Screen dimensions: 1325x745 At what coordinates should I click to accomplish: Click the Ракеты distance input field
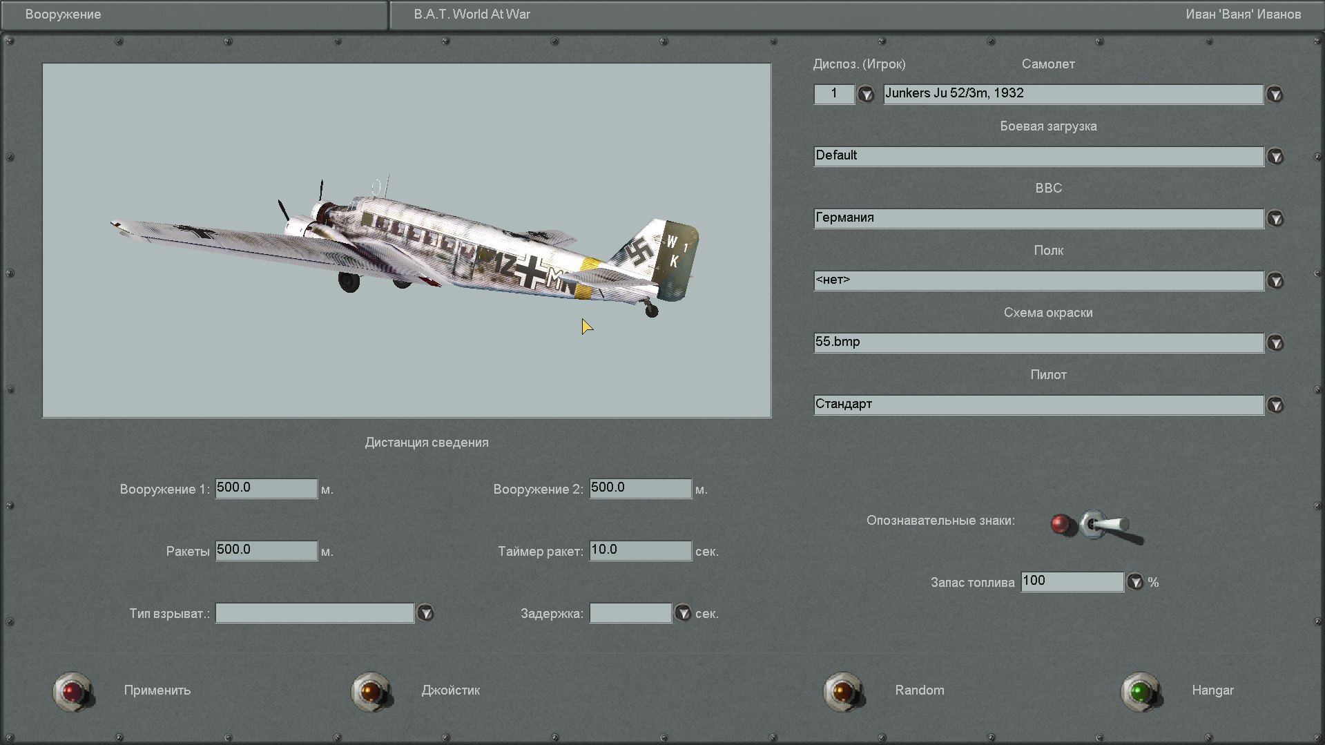pos(267,550)
